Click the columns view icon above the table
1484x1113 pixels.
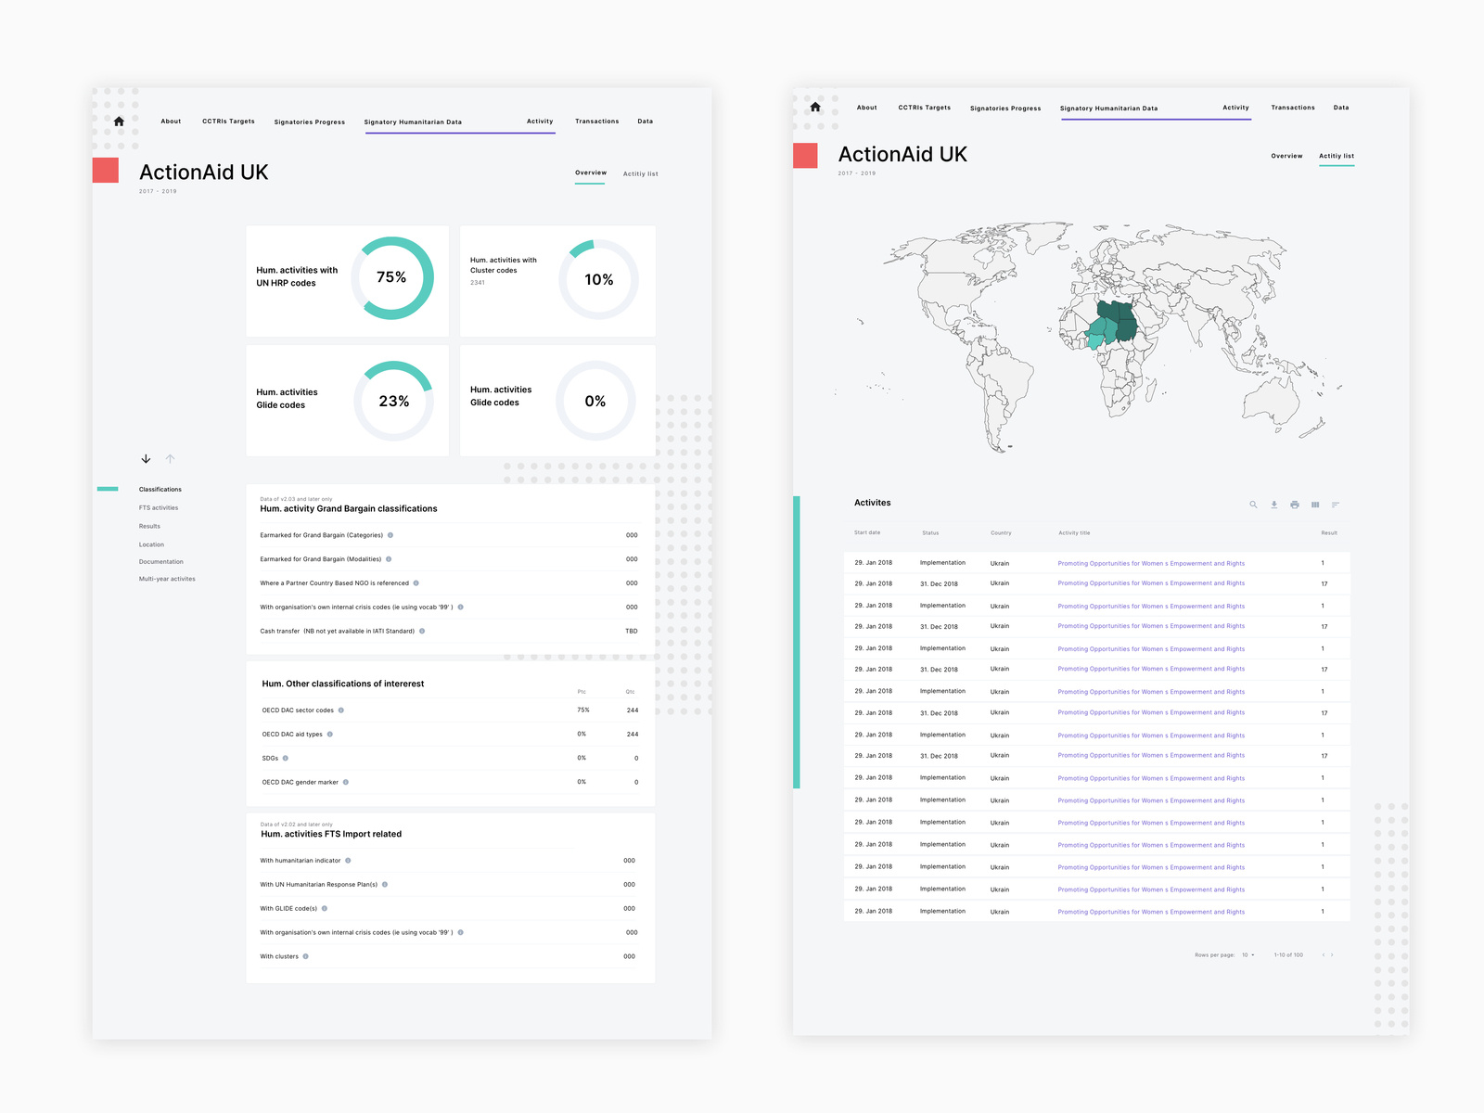[x=1315, y=506]
